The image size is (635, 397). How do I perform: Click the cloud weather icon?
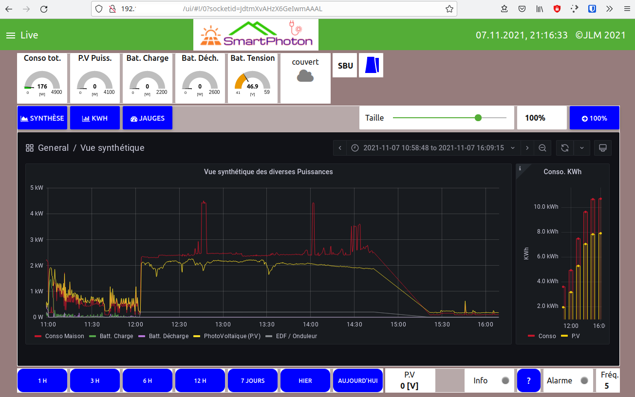click(305, 75)
